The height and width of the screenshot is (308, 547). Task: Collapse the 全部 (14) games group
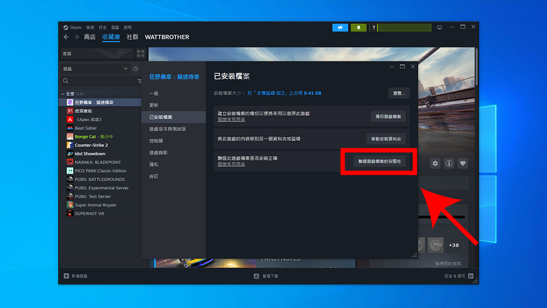point(63,94)
